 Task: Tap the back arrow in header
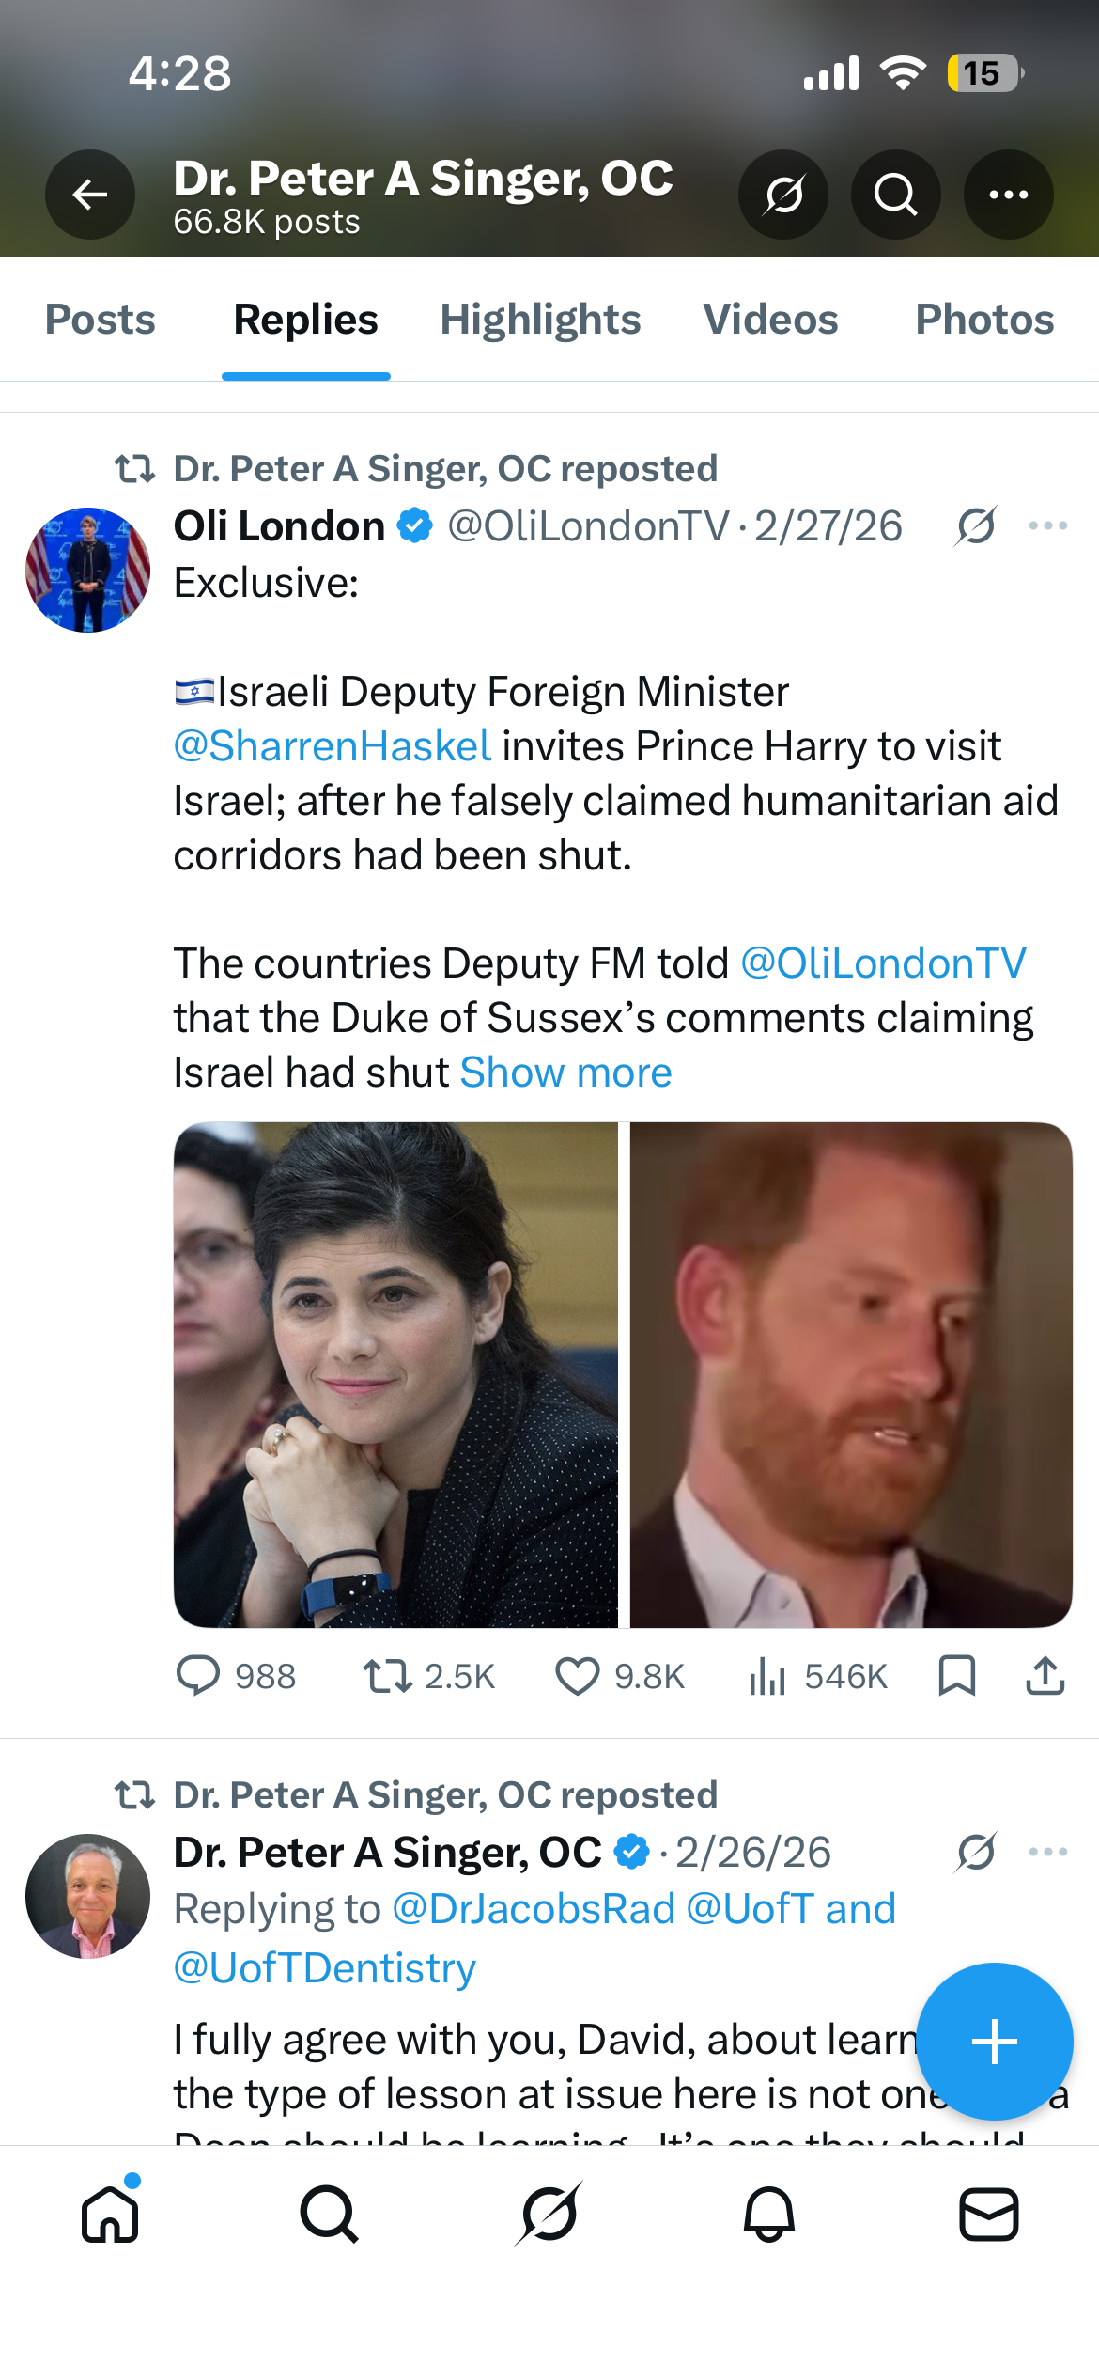90,195
